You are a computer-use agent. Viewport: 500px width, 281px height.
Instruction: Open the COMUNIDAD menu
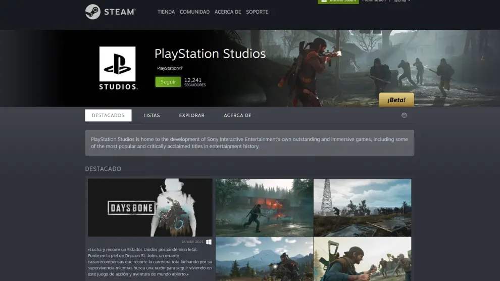click(194, 12)
